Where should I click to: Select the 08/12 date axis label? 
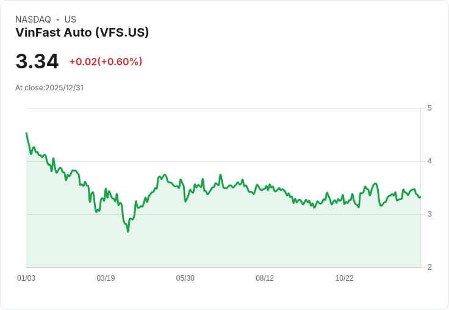[265, 278]
